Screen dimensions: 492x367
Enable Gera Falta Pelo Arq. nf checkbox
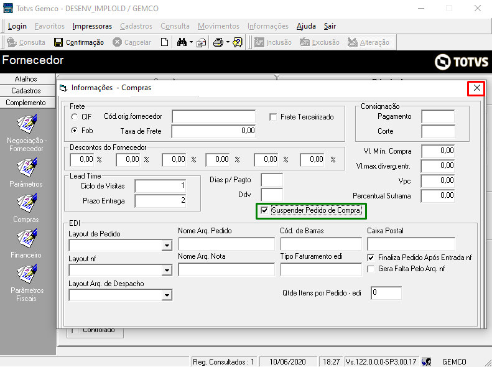click(x=371, y=269)
